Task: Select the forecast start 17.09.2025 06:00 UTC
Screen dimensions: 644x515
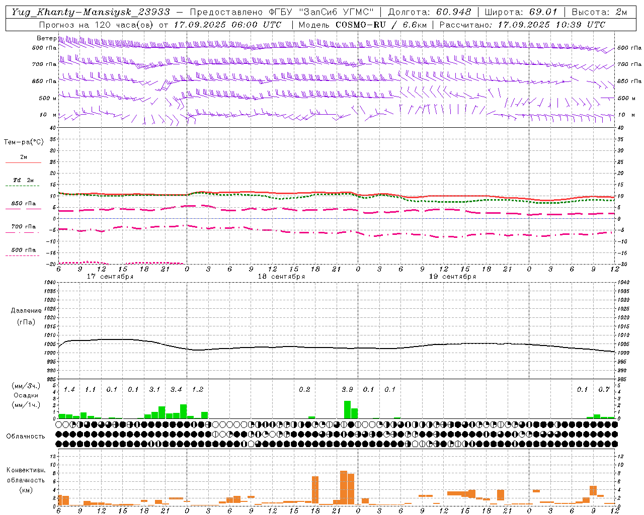Action: click(x=227, y=25)
